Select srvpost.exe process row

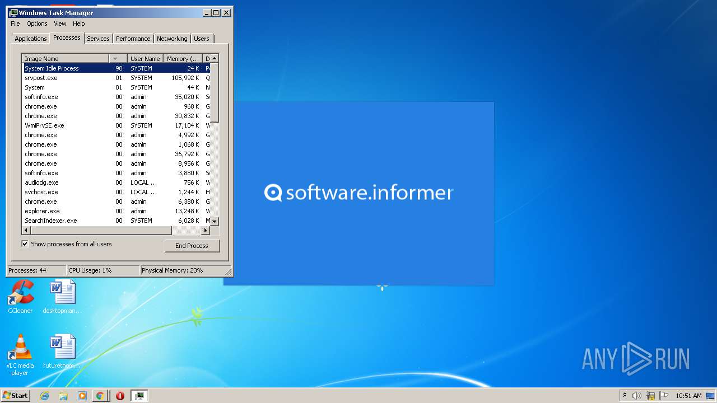tap(117, 78)
